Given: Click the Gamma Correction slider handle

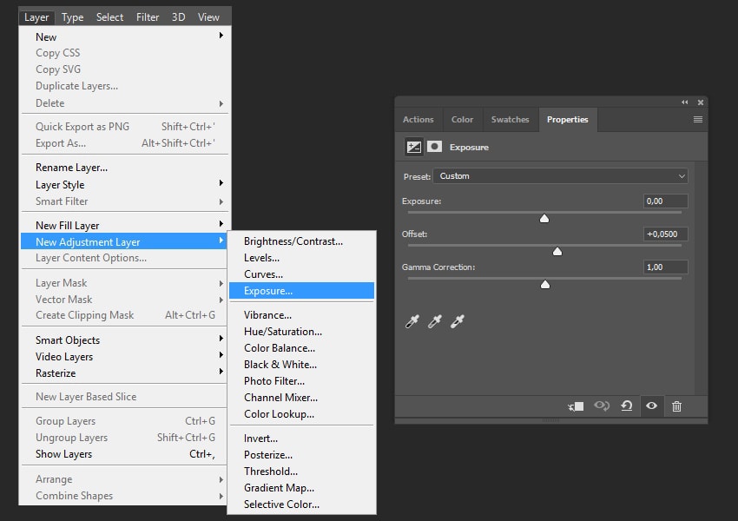Looking at the screenshot, I should coord(545,284).
